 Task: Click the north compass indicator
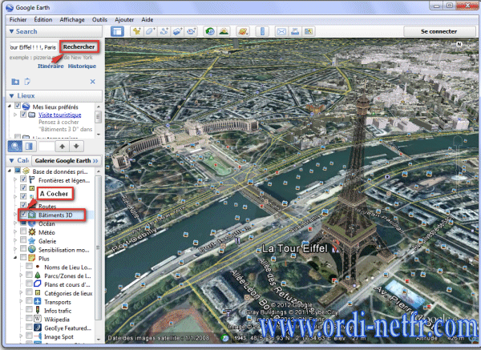pos(459,44)
